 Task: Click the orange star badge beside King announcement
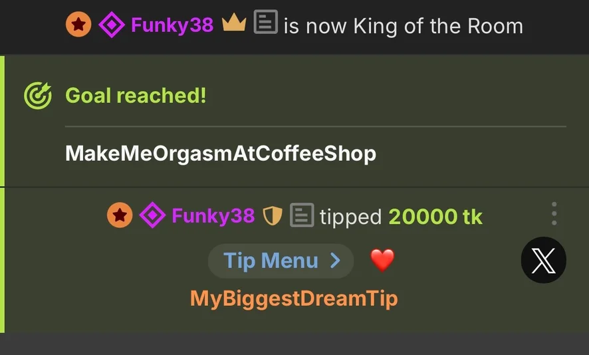point(78,25)
